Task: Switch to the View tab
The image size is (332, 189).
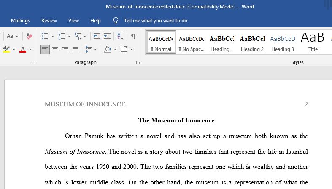Action: (x=73, y=21)
